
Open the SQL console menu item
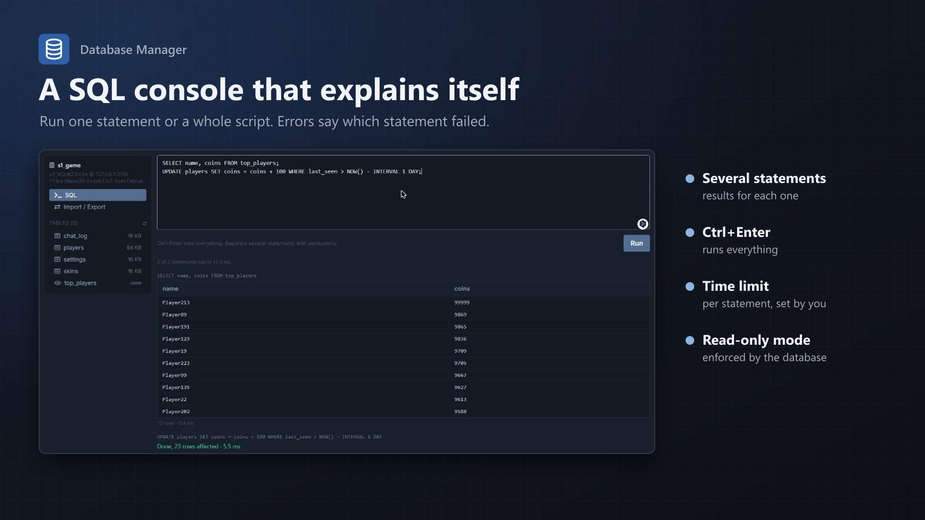[x=98, y=195]
